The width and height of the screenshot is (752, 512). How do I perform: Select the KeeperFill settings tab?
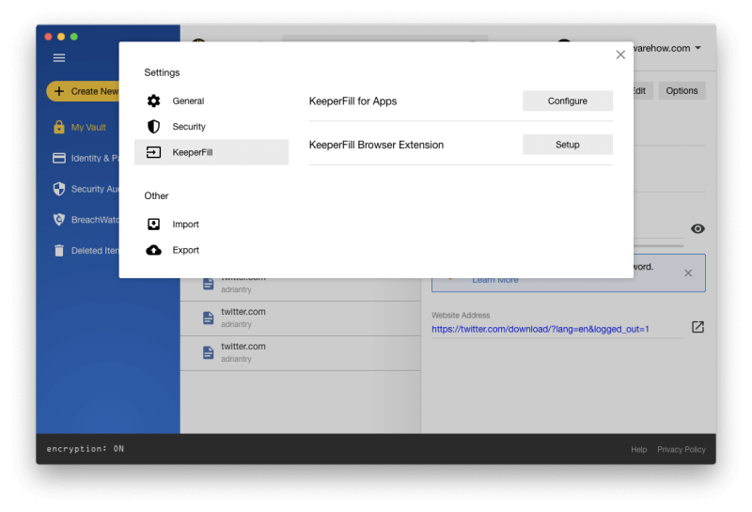pyautogui.click(x=211, y=152)
